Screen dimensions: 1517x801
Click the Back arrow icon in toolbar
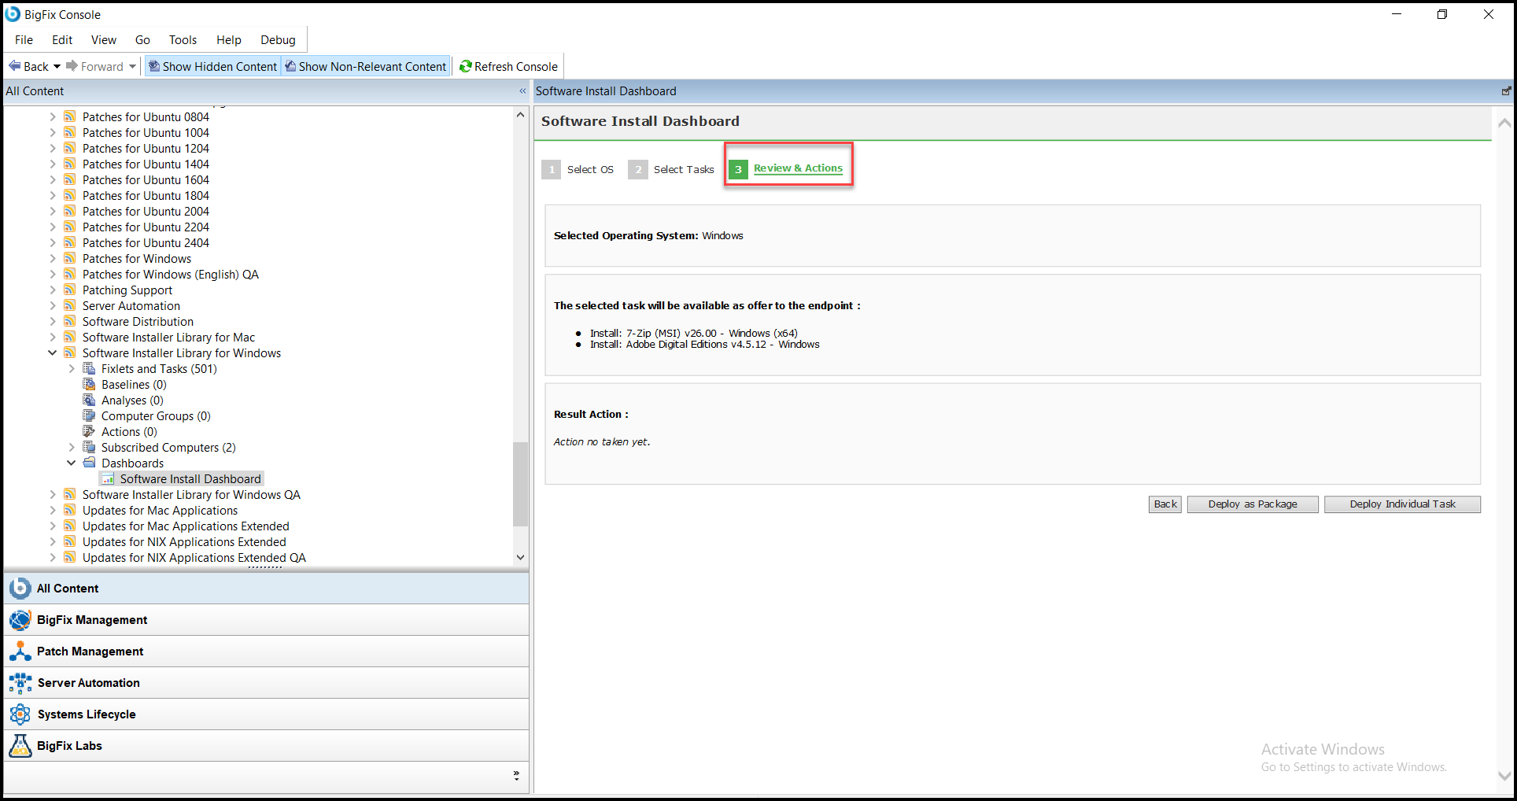pos(14,66)
